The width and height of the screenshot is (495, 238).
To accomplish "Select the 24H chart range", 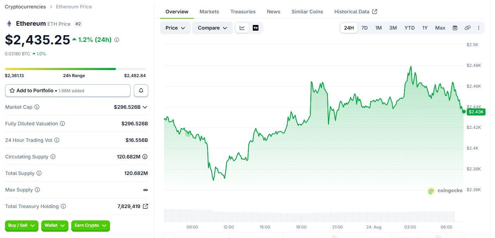I will tap(349, 28).
